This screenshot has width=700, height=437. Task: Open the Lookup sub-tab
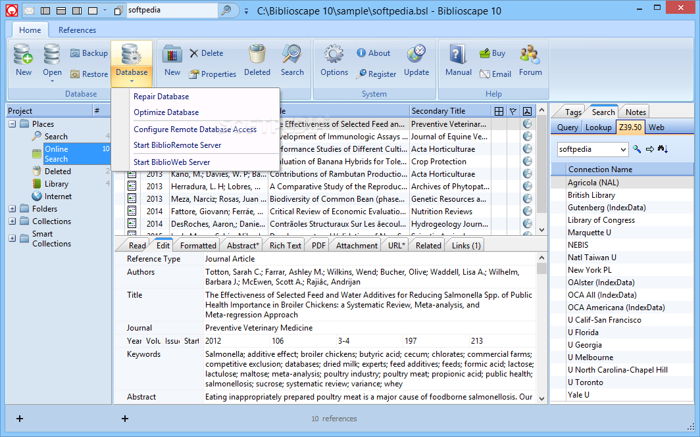[598, 127]
